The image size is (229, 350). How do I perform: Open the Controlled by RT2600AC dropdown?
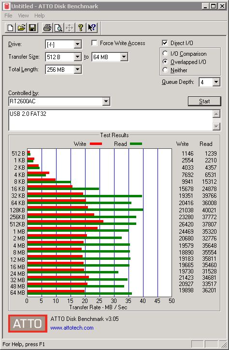coord(106,102)
